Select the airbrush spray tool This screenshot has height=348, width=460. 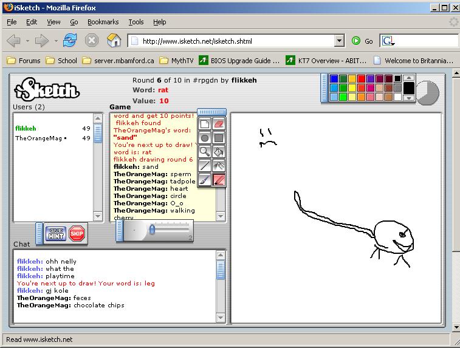[x=219, y=166]
